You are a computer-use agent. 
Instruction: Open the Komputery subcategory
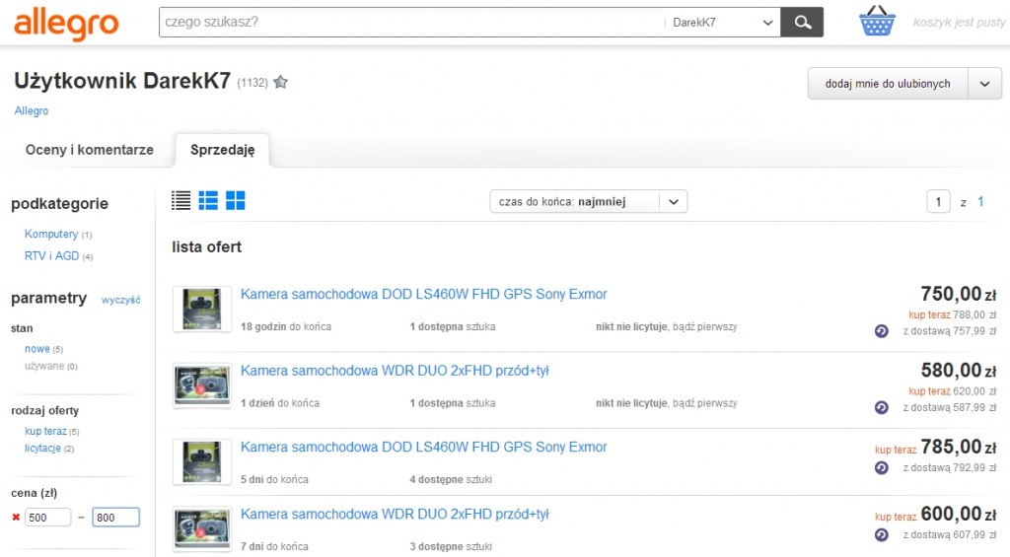tap(51, 235)
